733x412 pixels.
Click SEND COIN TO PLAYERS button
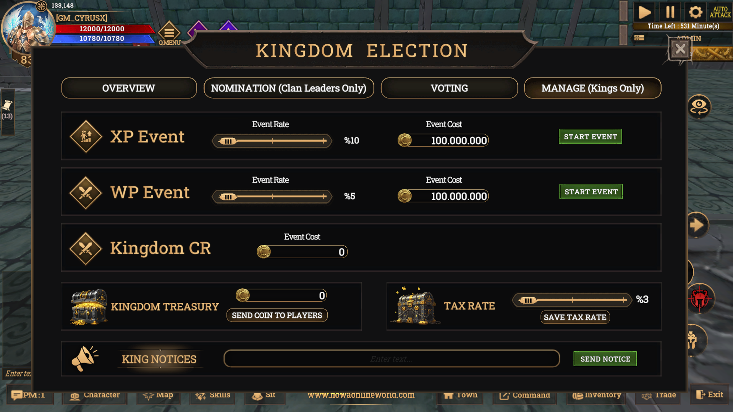[x=277, y=315]
